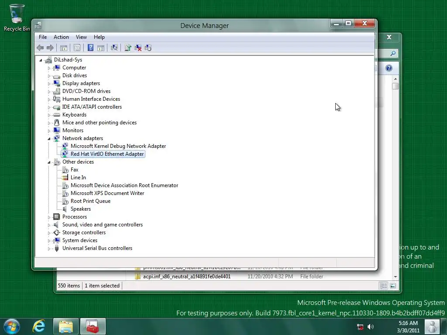The height and width of the screenshot is (335, 447).
Task: Collapse the DiLshad-Sys root node
Action: [41, 60]
